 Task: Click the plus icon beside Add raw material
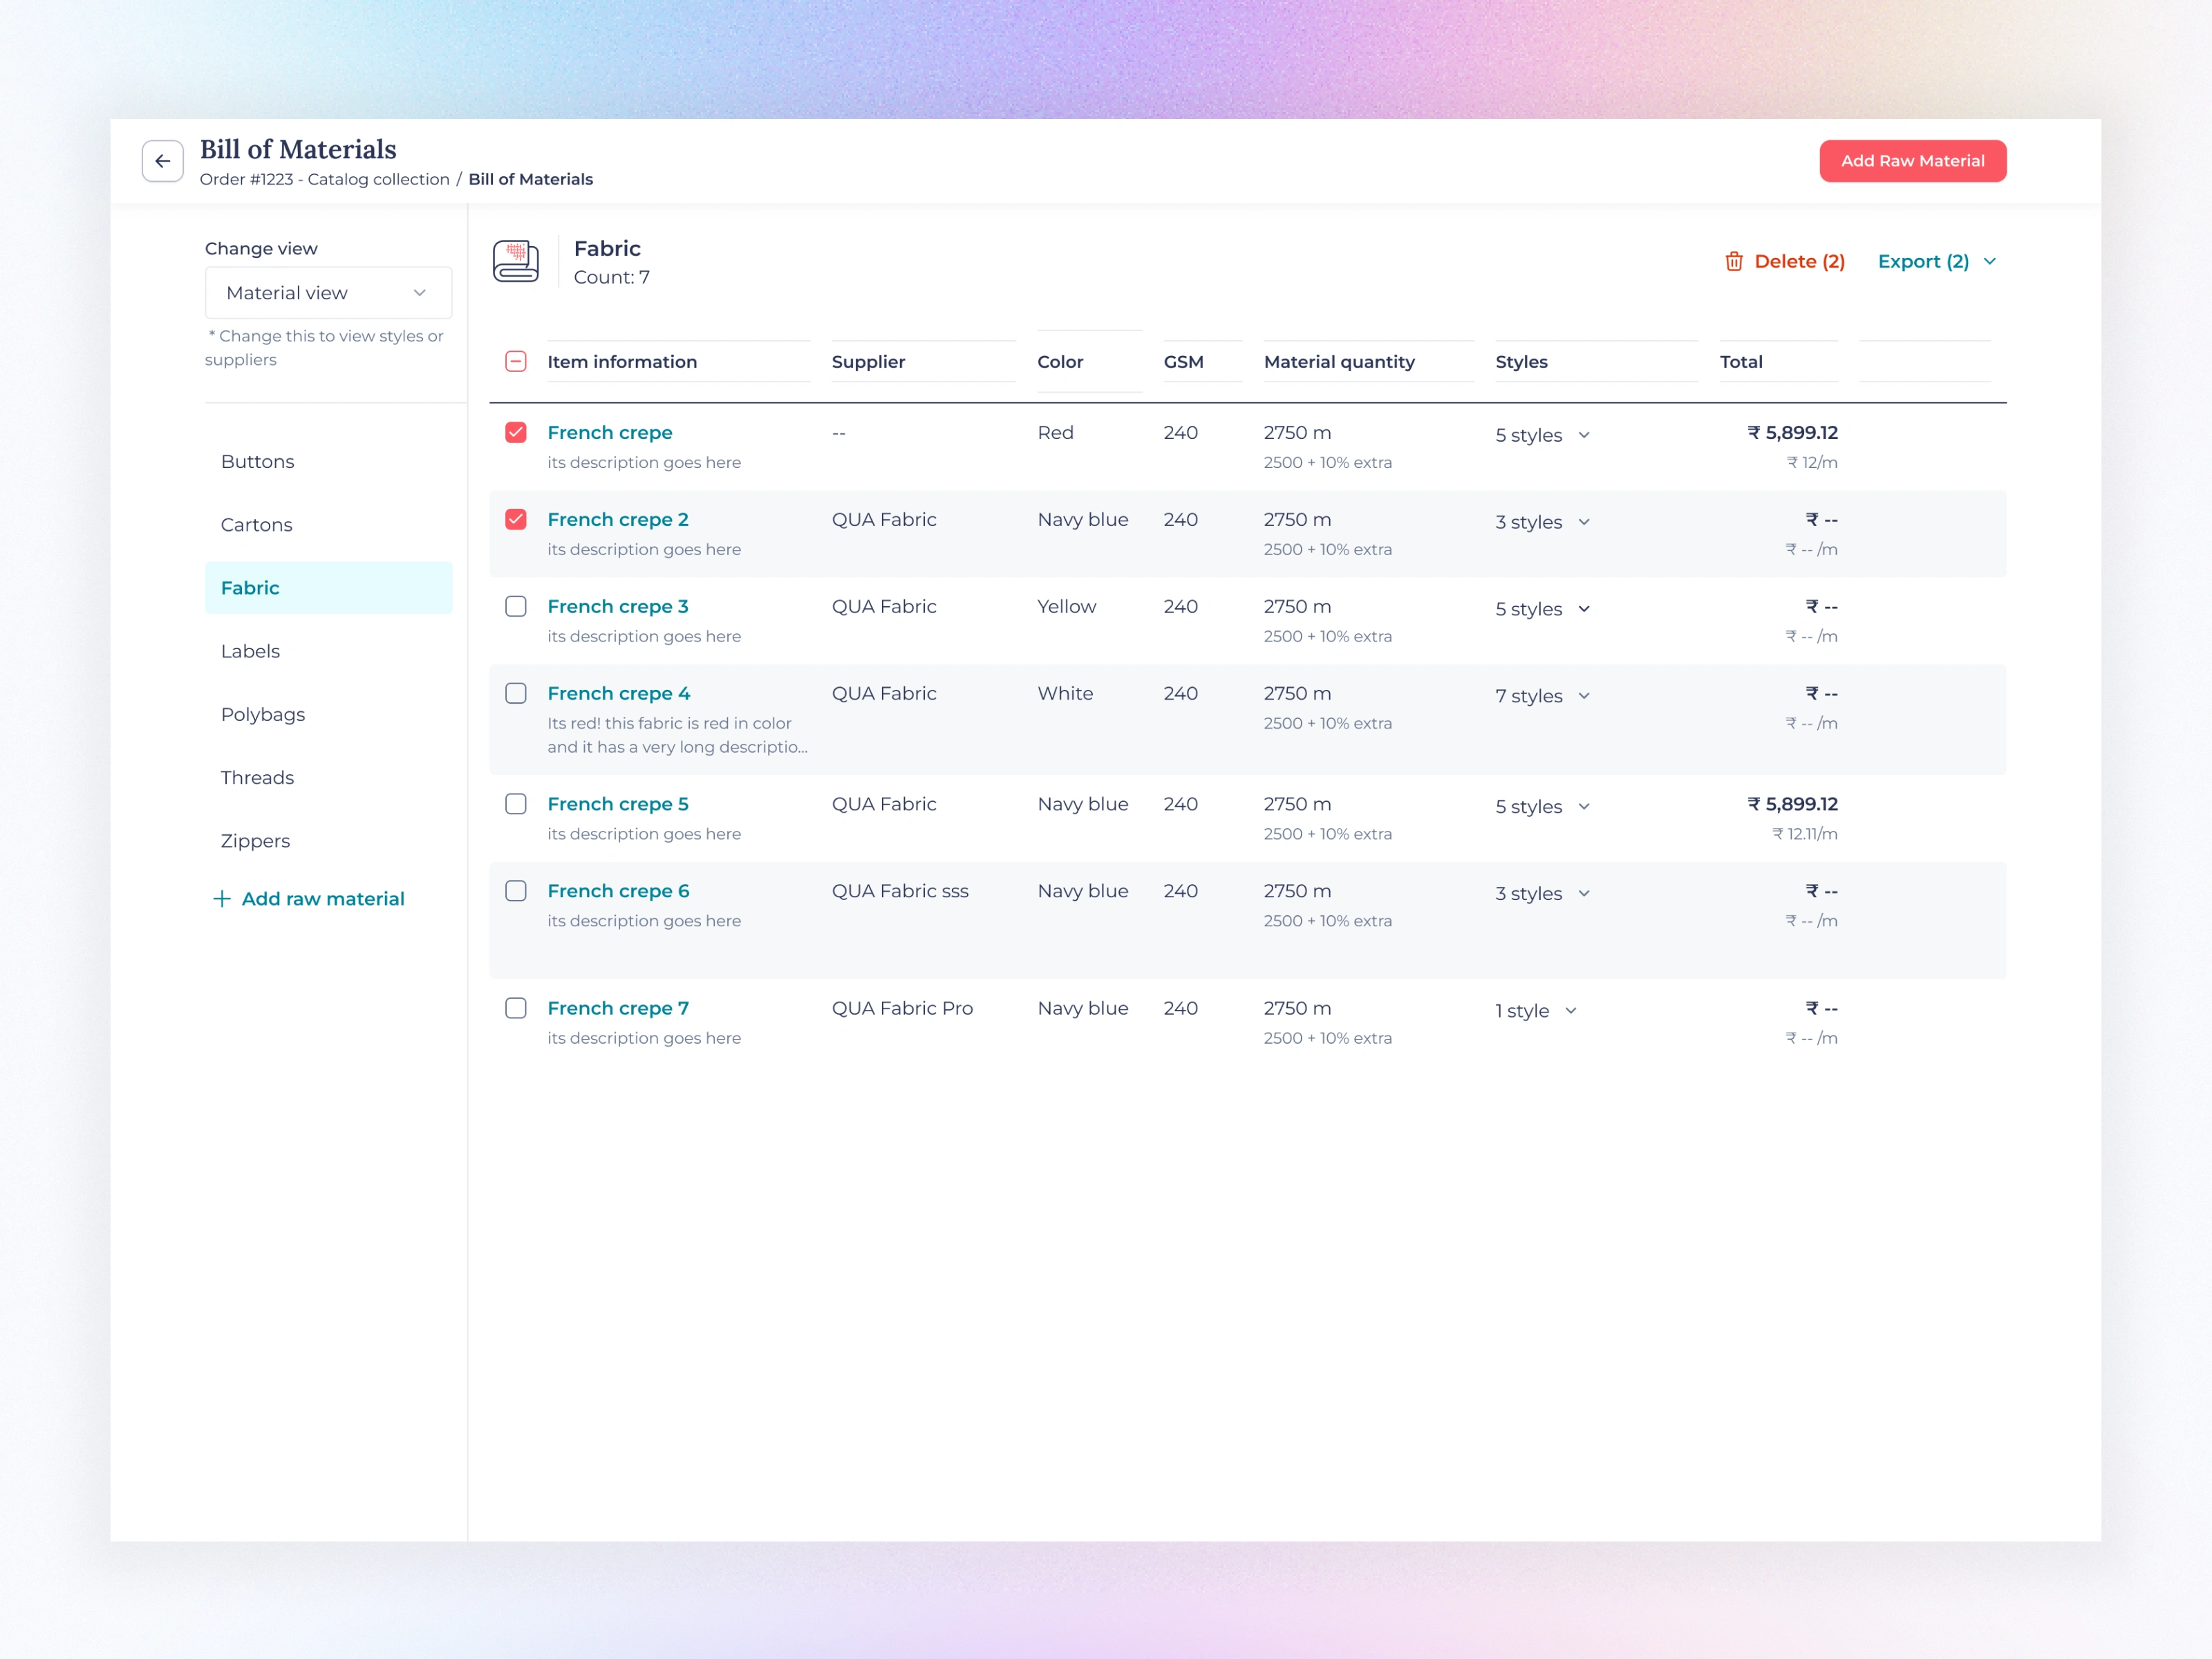pyautogui.click(x=222, y=898)
